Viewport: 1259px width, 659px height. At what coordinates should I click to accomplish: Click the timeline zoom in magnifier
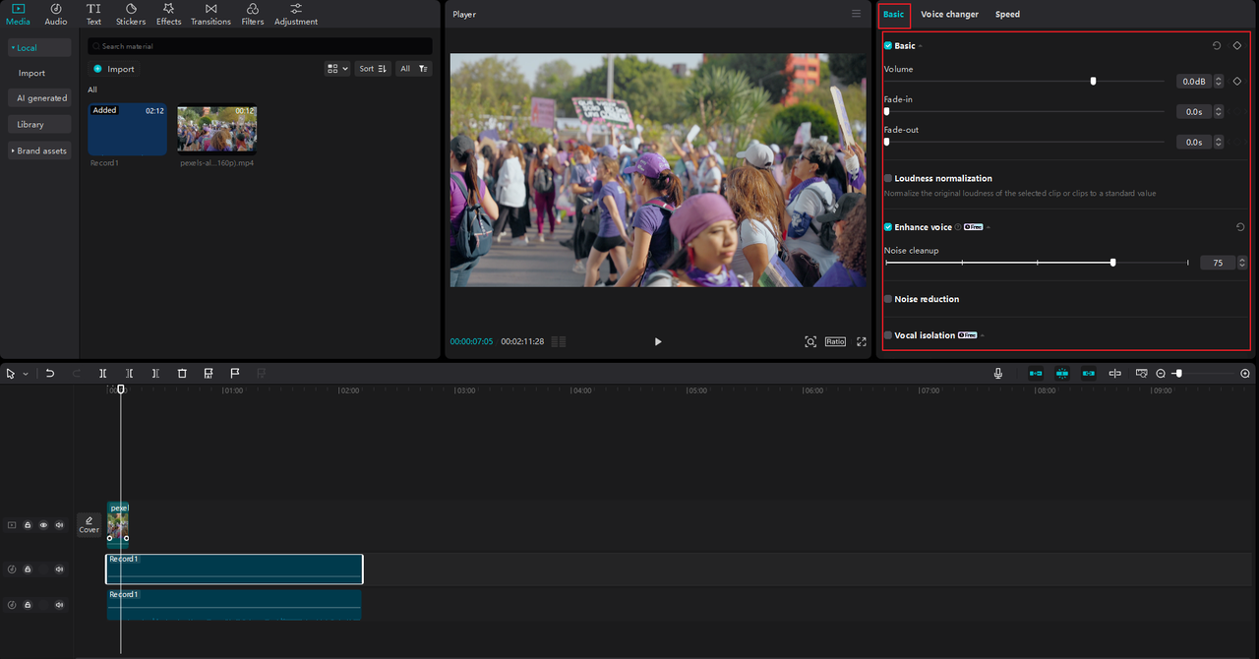click(x=1245, y=374)
